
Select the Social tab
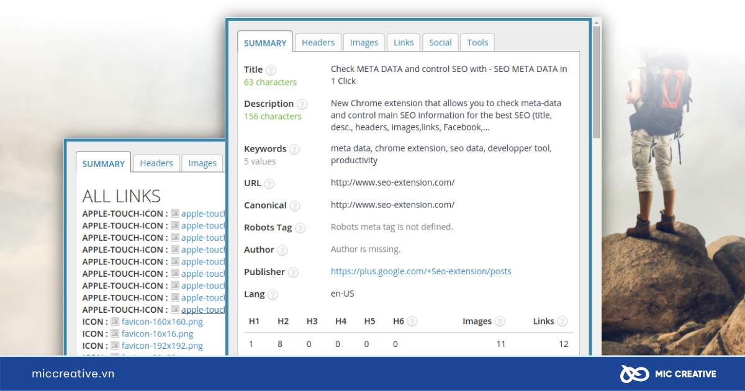click(440, 42)
